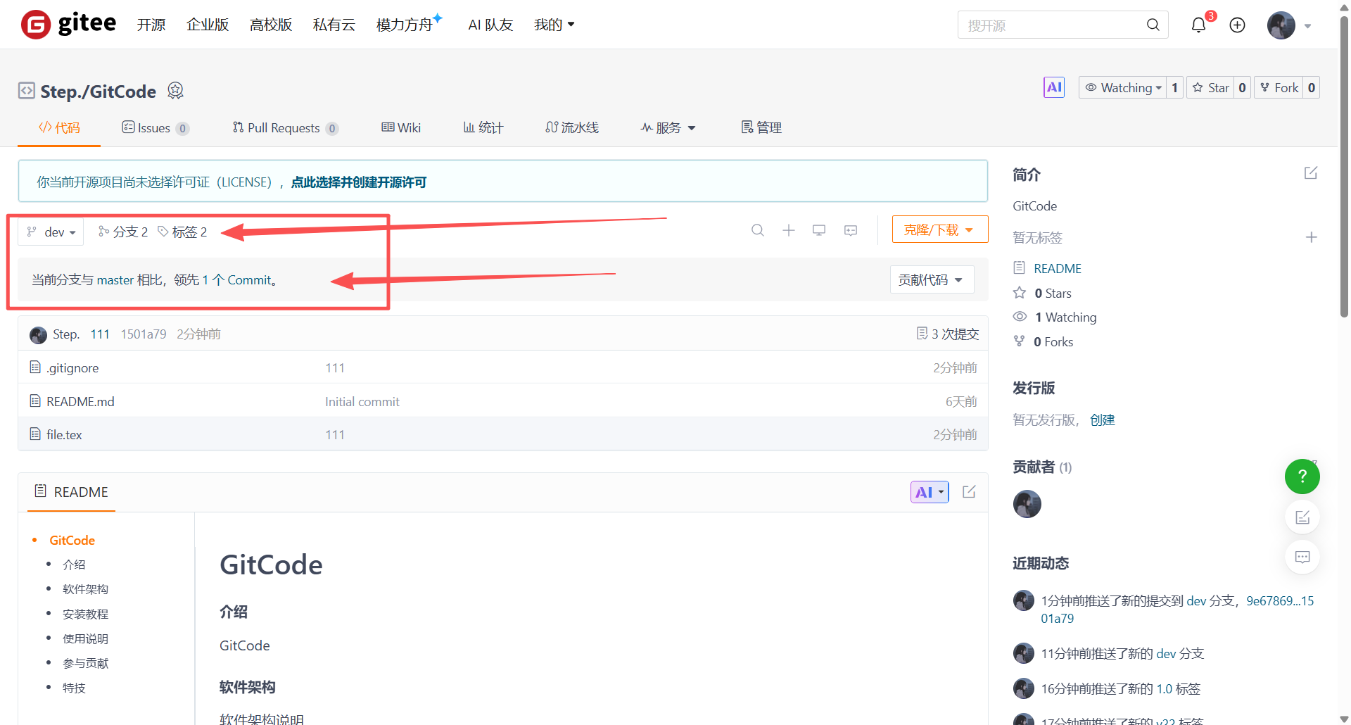Screen dimensions: 1351x725
Task: Click 创建 release link
Action: coord(1103,420)
